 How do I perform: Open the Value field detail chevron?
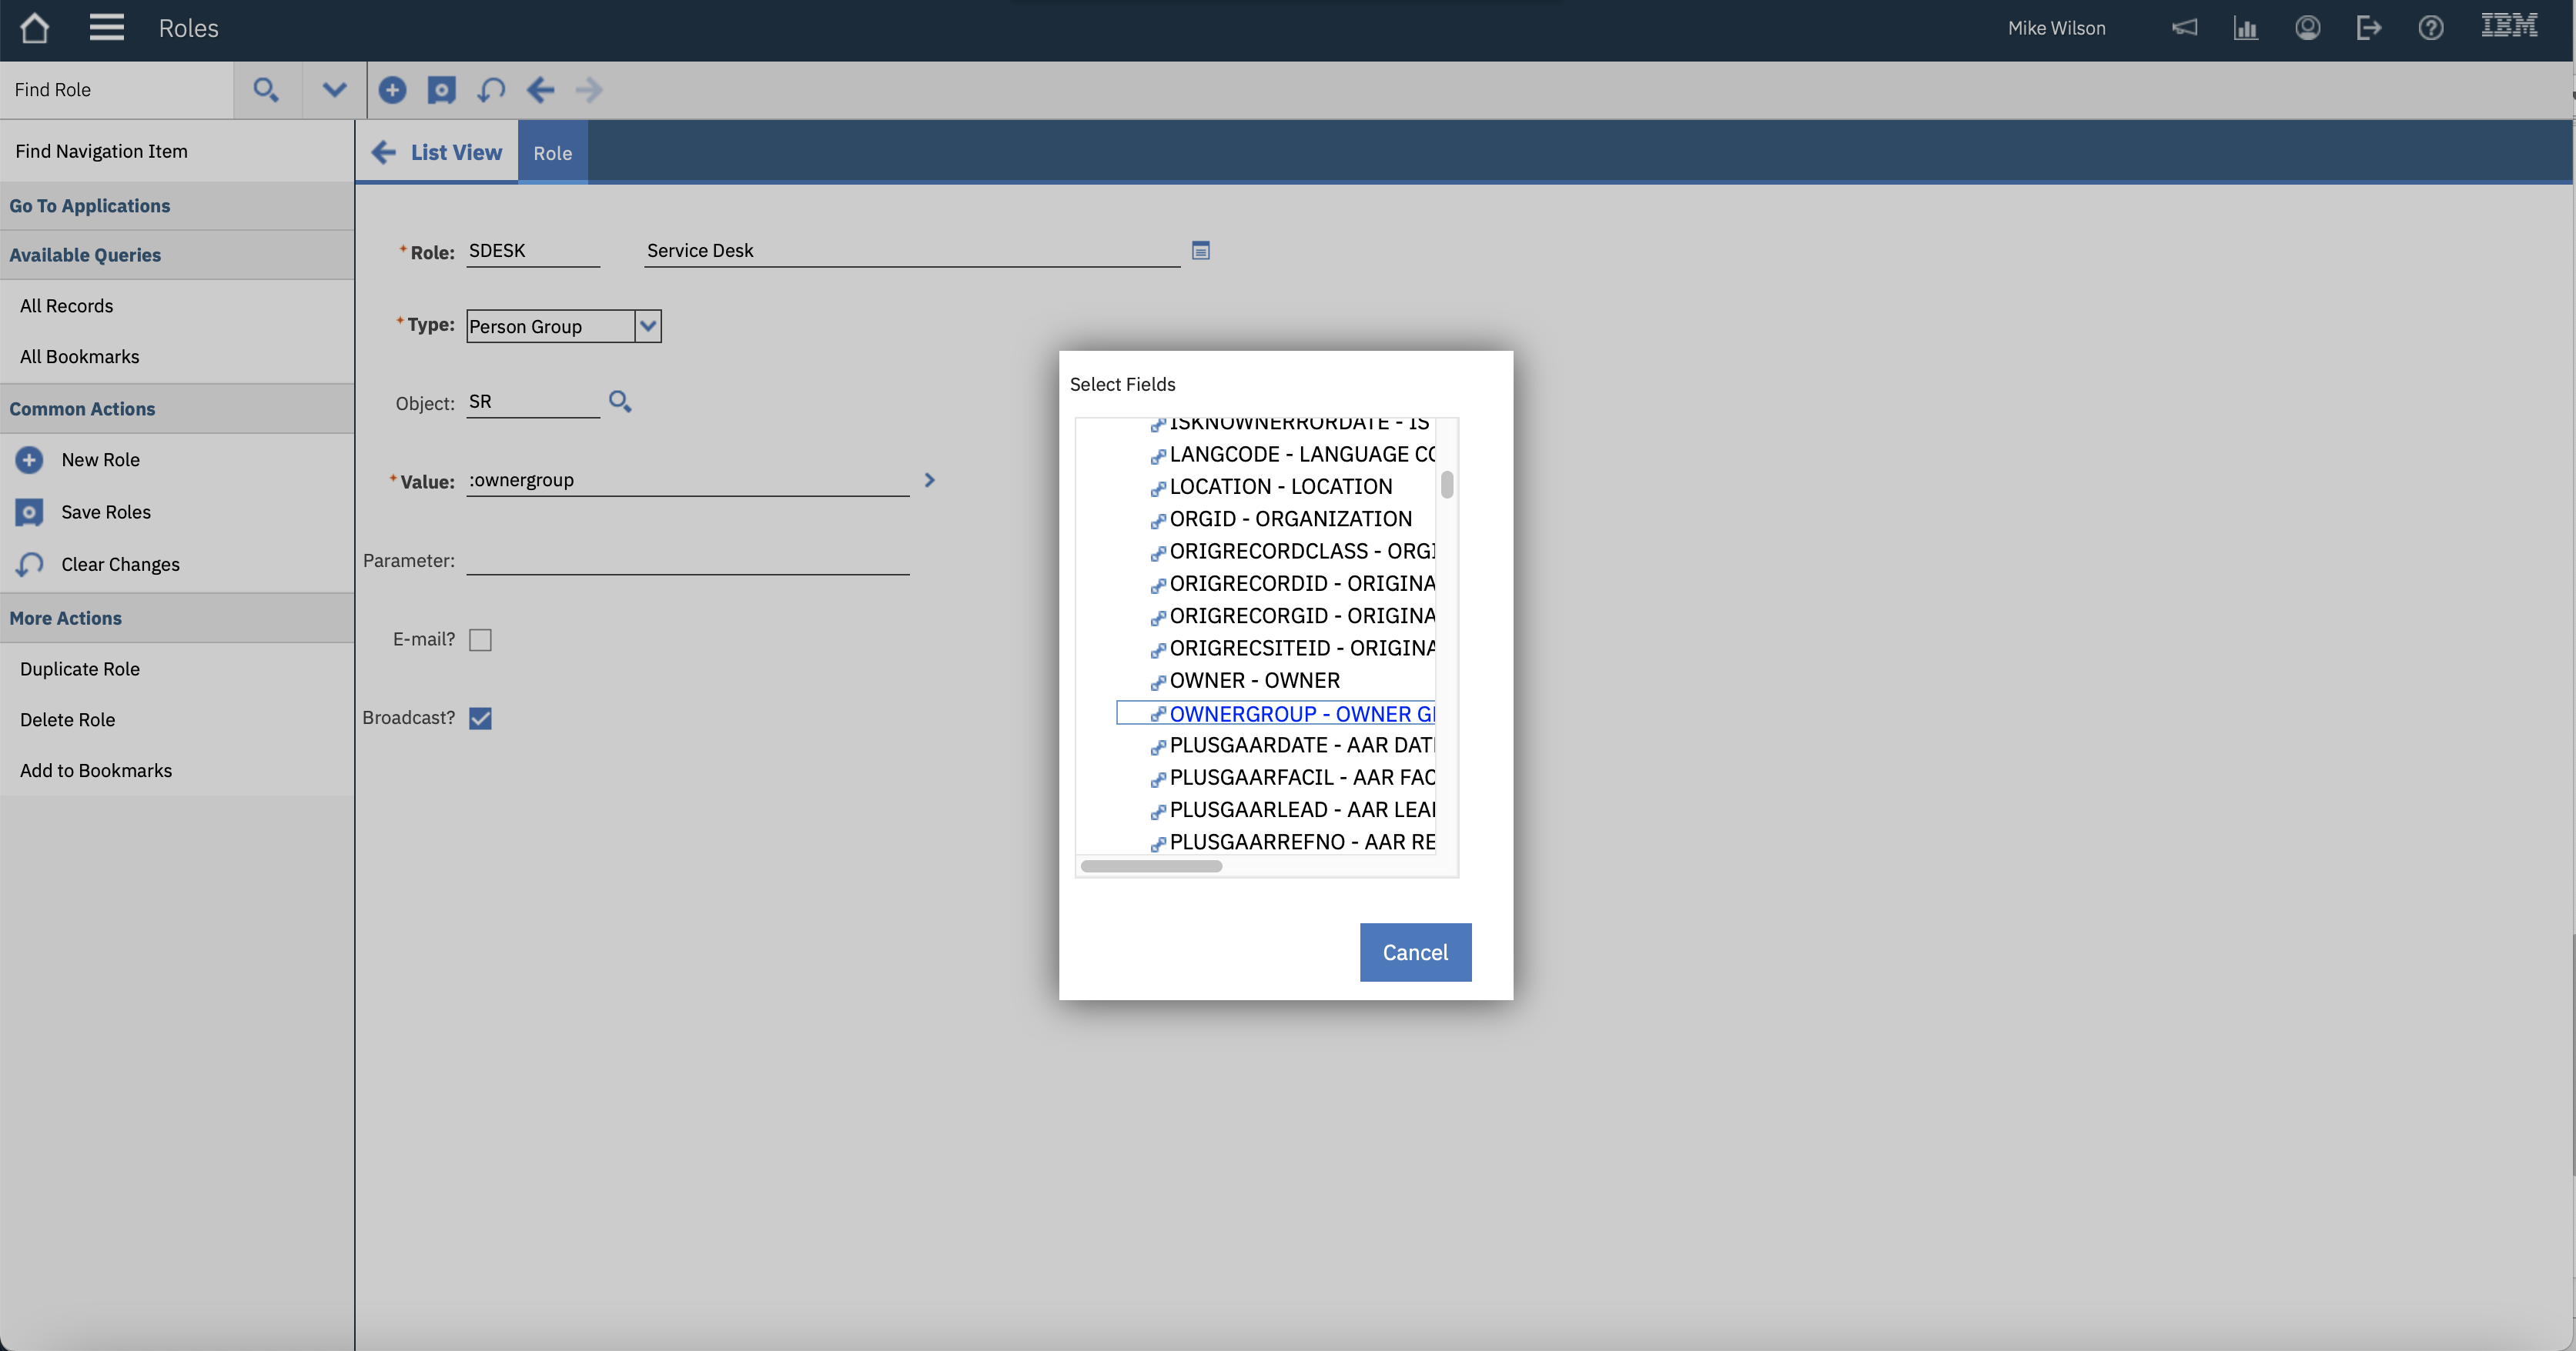point(929,481)
